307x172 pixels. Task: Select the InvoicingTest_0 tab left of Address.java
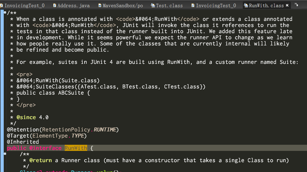pos(22,5)
